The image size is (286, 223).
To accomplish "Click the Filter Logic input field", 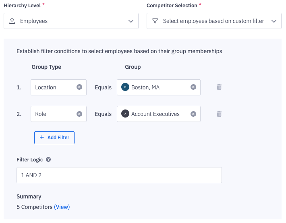I will click(119, 175).
